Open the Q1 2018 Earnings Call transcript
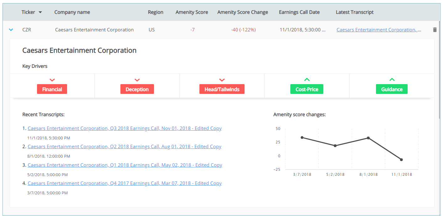This screenshot has width=444, height=216. (125, 165)
